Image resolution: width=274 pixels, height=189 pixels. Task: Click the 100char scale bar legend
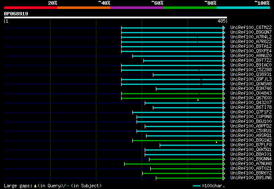pos(197,186)
